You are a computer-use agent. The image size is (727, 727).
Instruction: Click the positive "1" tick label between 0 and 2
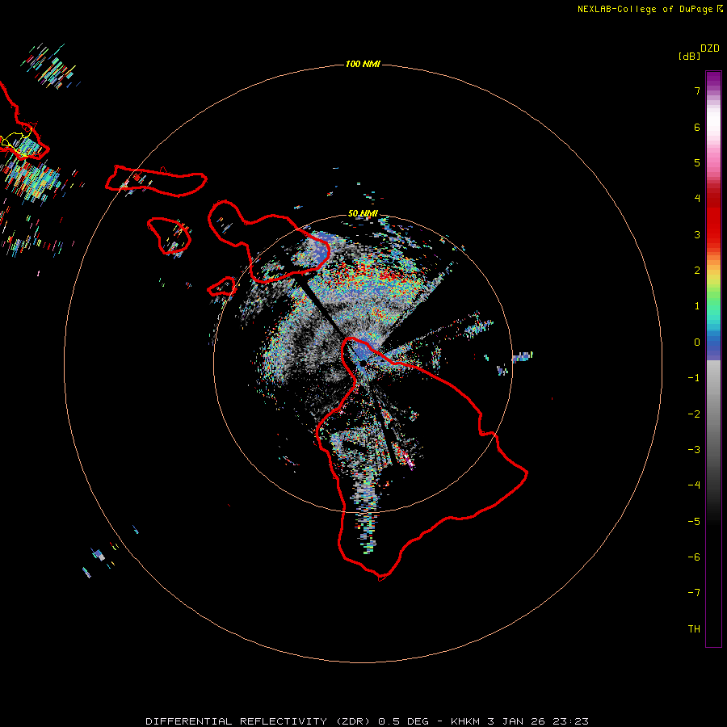click(x=697, y=306)
